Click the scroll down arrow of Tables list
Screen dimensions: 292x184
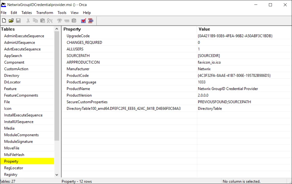click(x=57, y=175)
